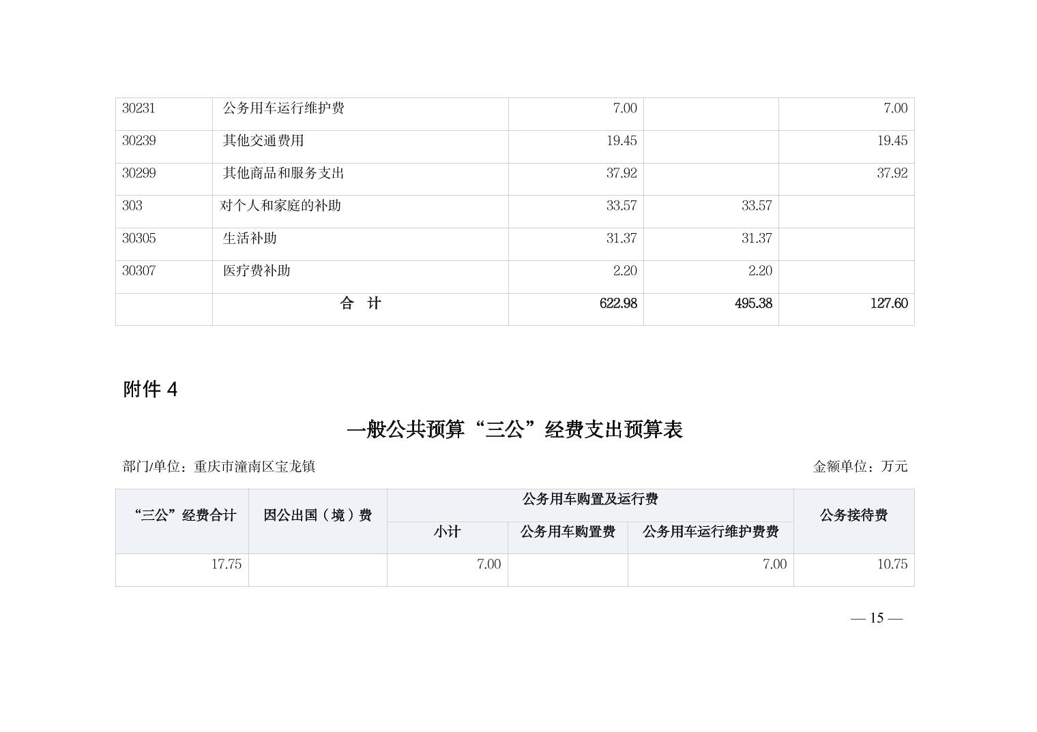Click the 合 计 total row label
This screenshot has height=732, width=1037.
(360, 304)
